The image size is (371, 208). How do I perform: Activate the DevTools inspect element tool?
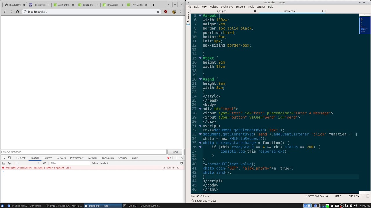coord(4,158)
